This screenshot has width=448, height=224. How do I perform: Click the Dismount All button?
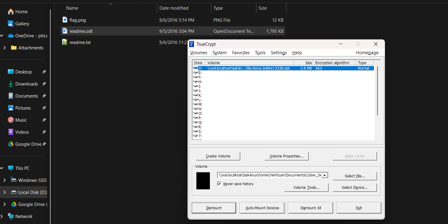click(x=311, y=208)
